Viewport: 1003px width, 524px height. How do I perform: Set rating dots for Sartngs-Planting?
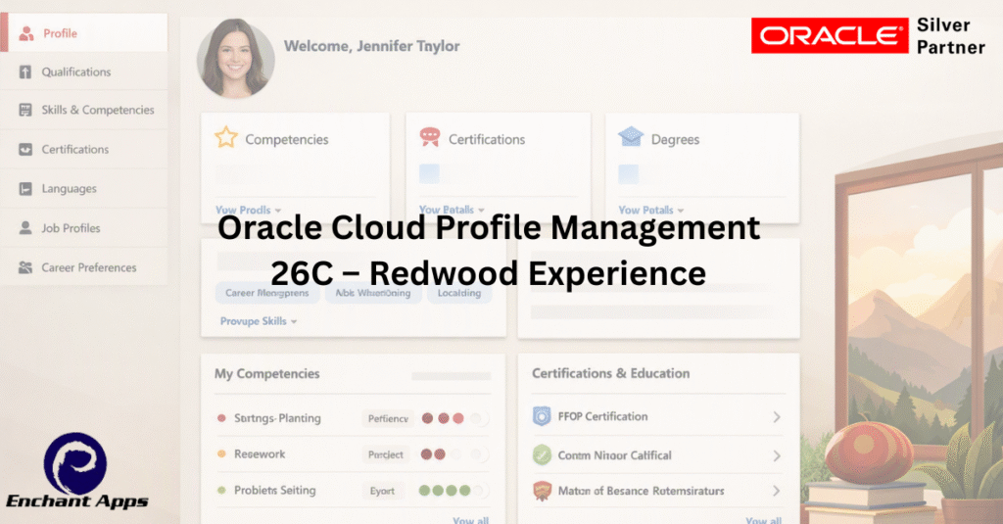pos(454,418)
